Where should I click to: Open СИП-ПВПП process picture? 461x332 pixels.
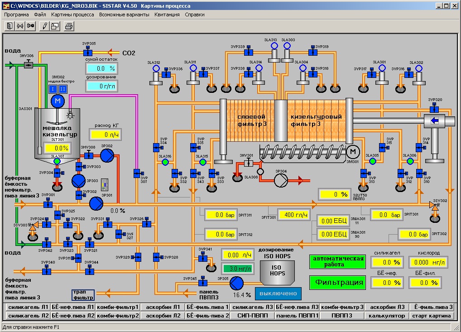(x=252, y=316)
